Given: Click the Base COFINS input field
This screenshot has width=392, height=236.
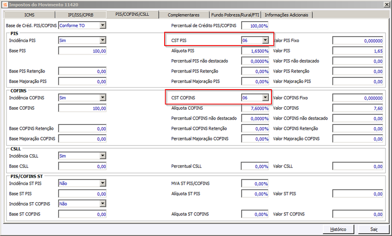Looking at the screenshot, I should [82, 108].
